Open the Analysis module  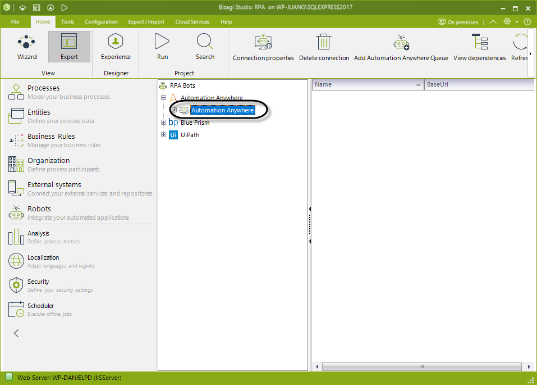[44, 237]
